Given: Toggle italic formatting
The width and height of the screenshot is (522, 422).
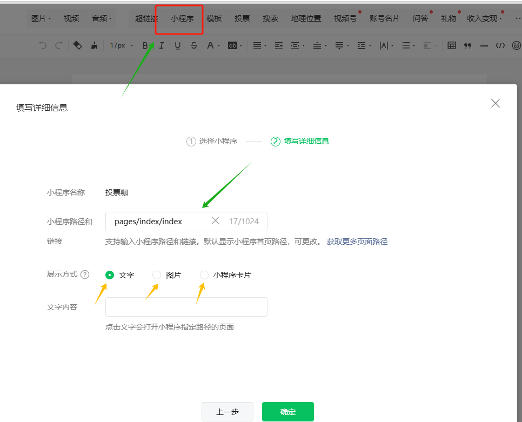Looking at the screenshot, I should [x=162, y=45].
